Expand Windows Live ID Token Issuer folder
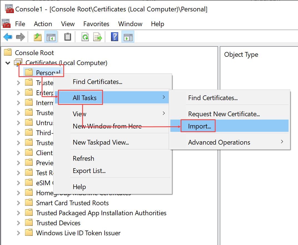 (x=19, y=233)
